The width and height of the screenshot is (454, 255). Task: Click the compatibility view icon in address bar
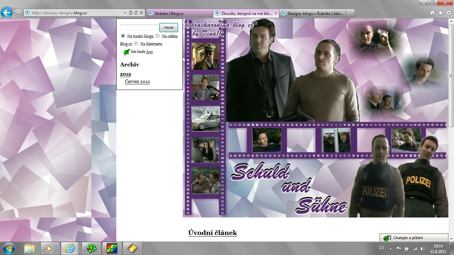point(131,13)
